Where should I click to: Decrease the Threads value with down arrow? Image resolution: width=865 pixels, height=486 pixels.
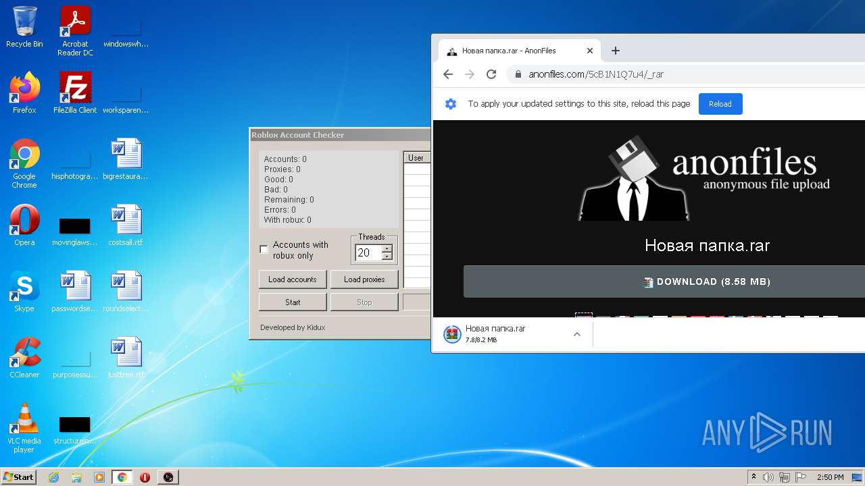pyautogui.click(x=387, y=256)
